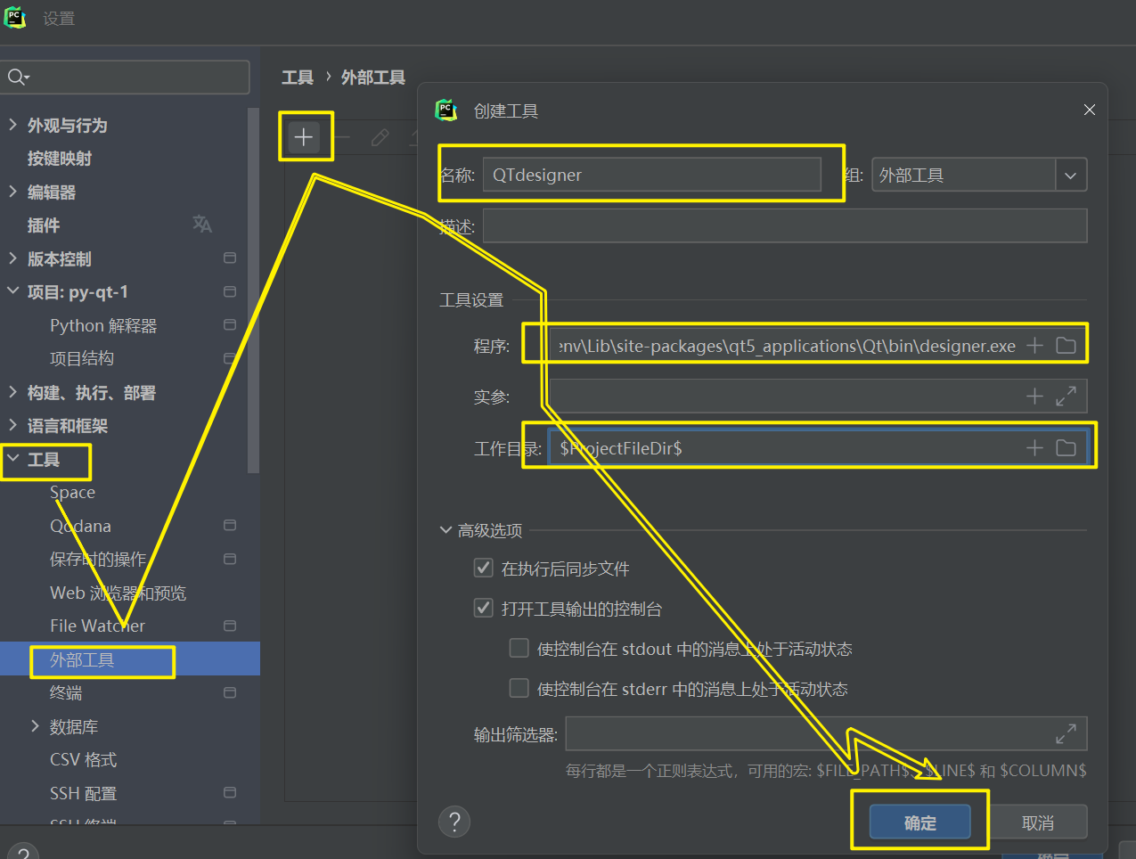Toggle sync files after execution checkbox
Screen dimensions: 1136x859
coord(483,569)
